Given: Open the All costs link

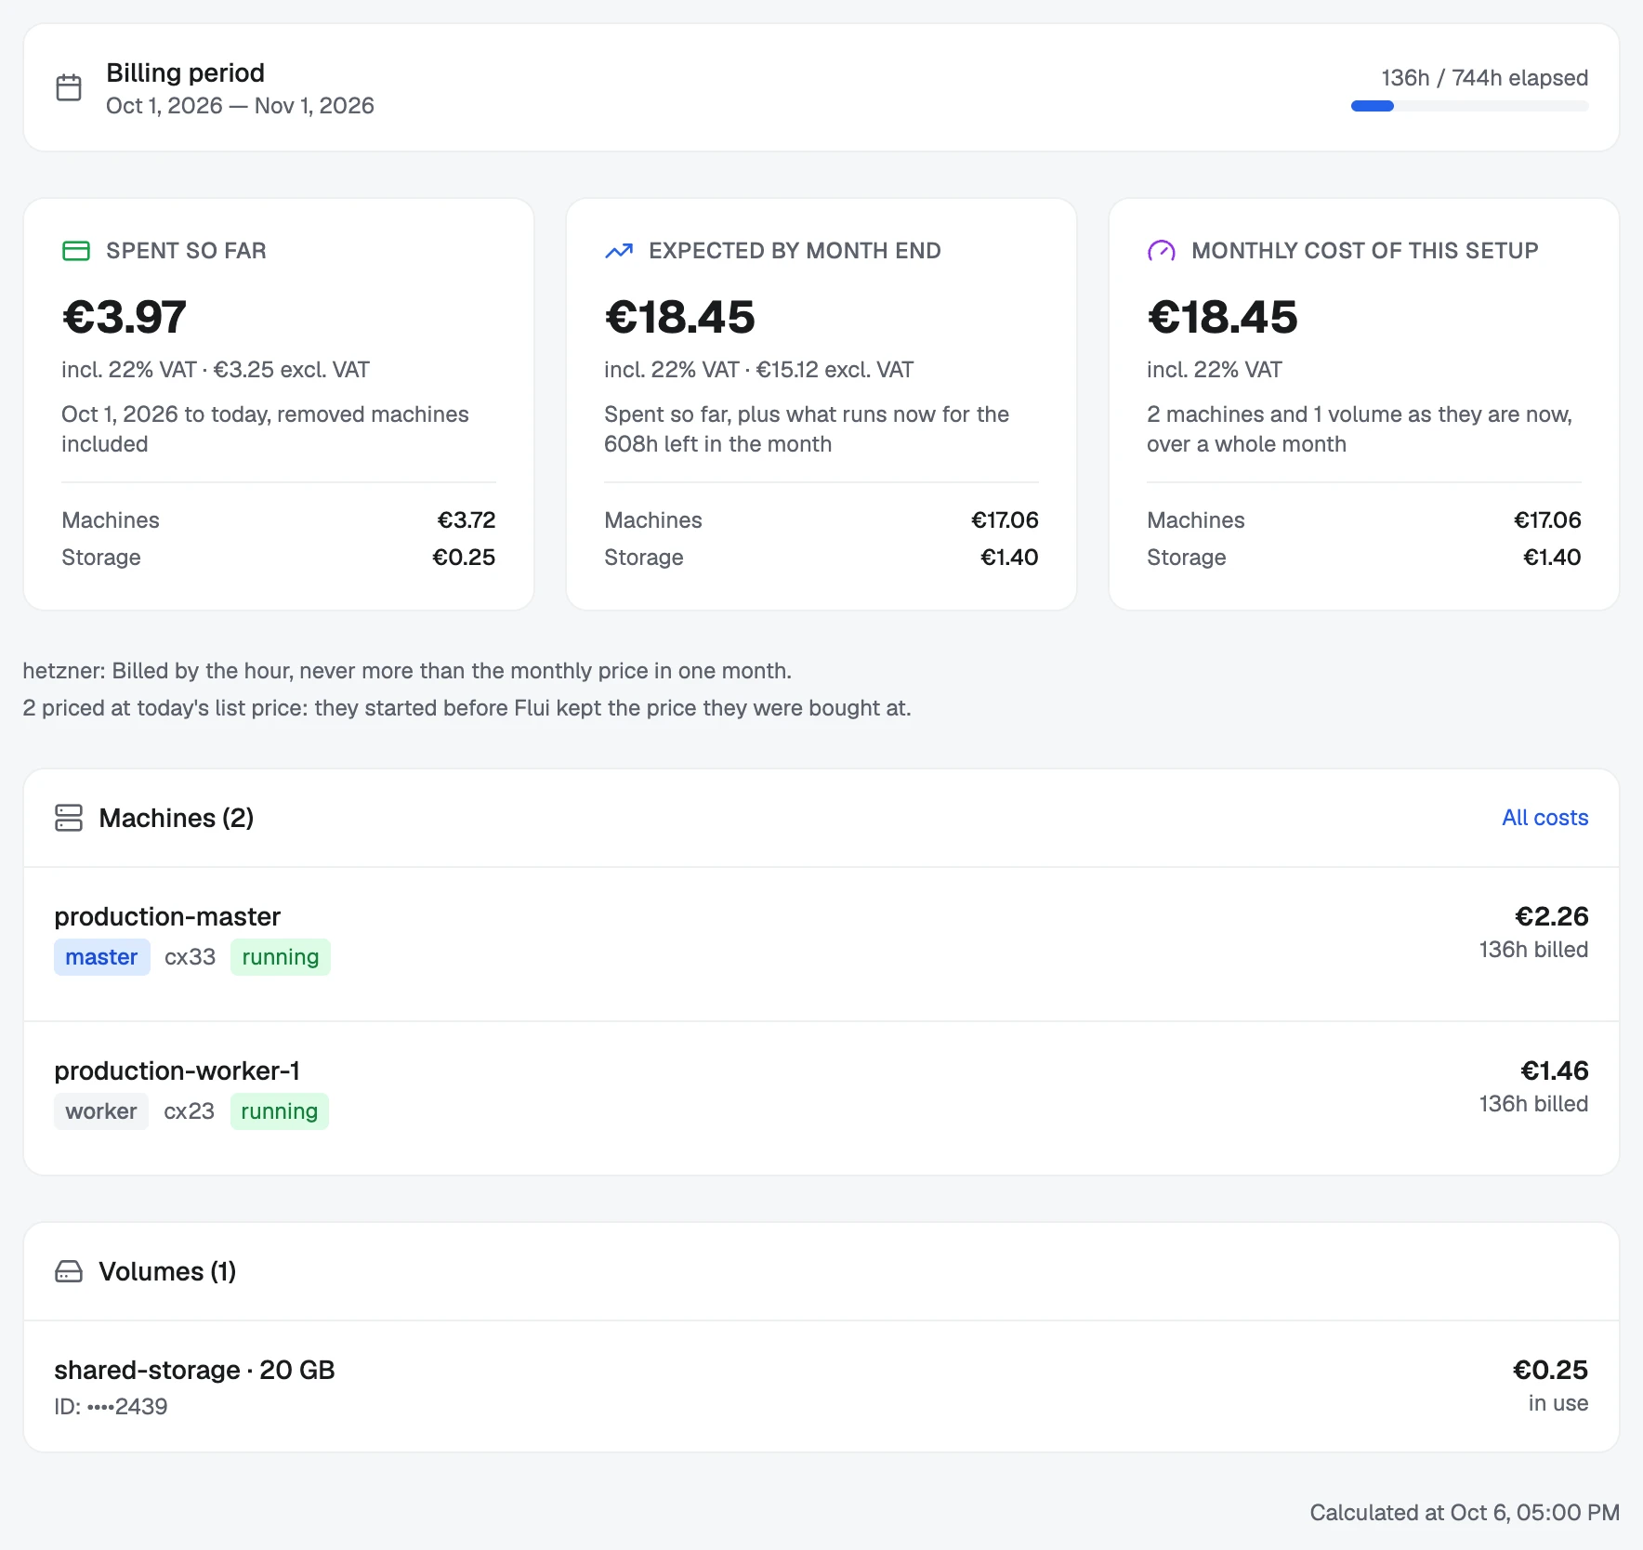Looking at the screenshot, I should 1545,818.
